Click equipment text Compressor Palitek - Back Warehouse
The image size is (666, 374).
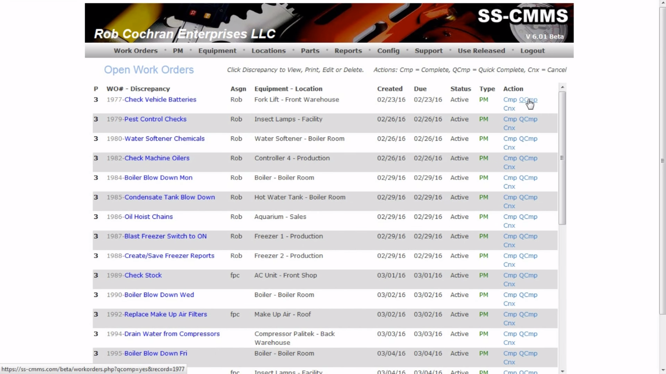tap(295, 338)
